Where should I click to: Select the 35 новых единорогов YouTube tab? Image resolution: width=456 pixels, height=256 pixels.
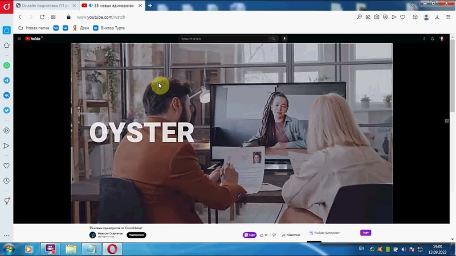pos(113,6)
